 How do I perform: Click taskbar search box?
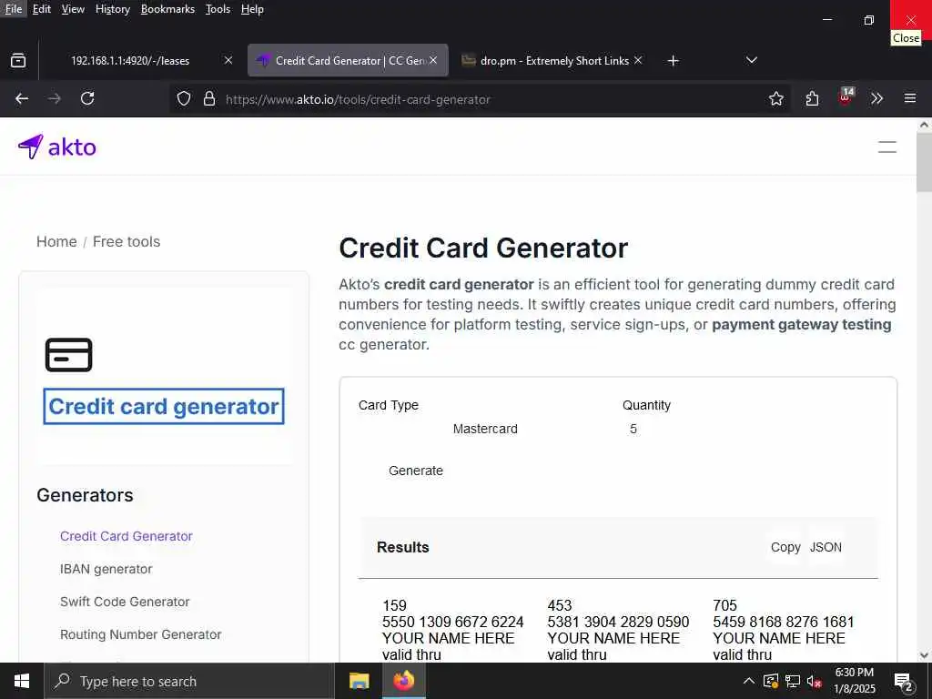[x=189, y=681]
